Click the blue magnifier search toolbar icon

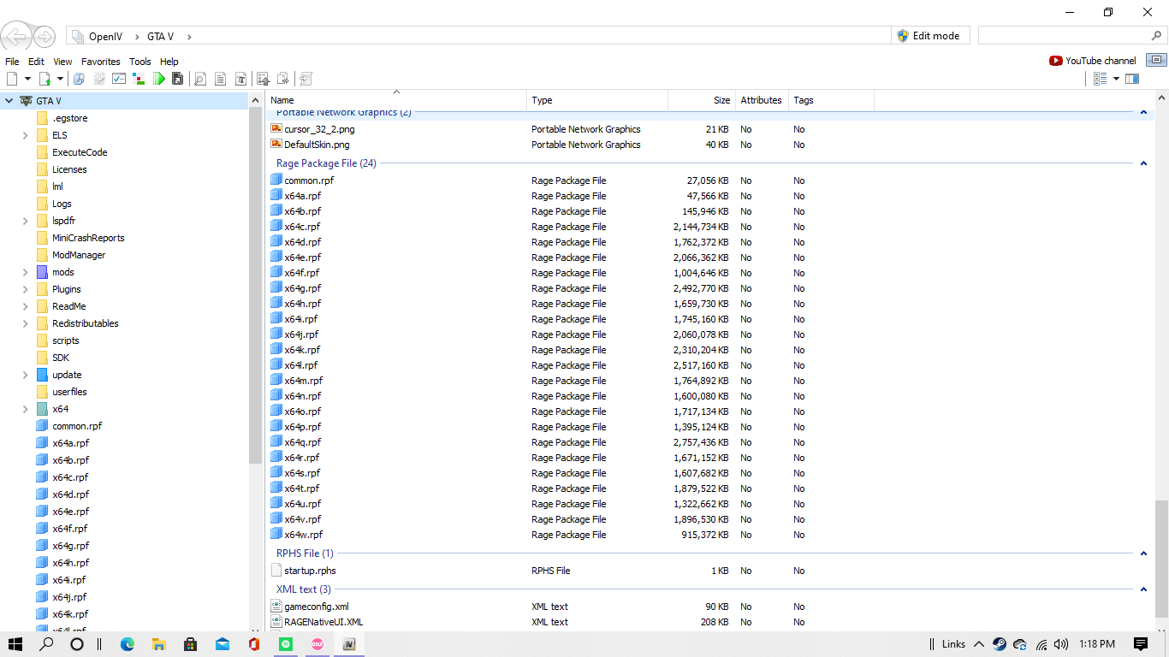[x=79, y=79]
